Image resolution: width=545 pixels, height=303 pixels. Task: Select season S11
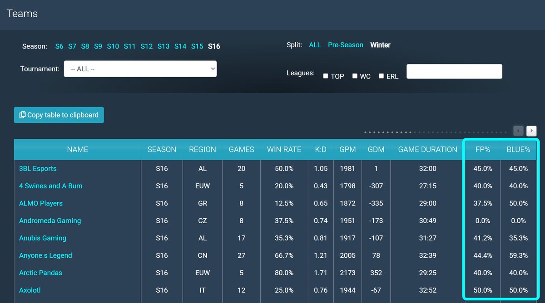[x=130, y=46]
